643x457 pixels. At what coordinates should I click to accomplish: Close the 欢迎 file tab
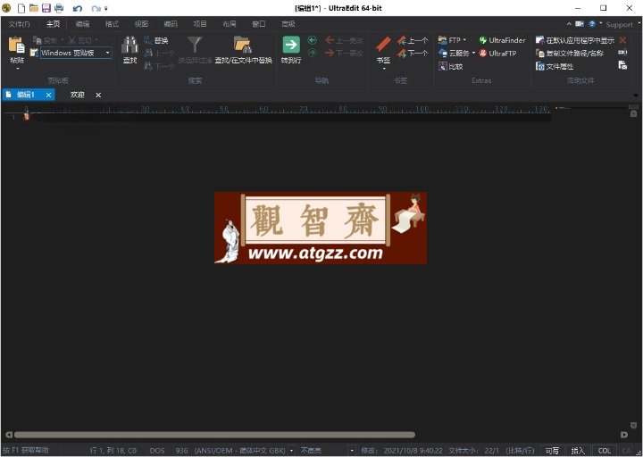pyautogui.click(x=98, y=96)
